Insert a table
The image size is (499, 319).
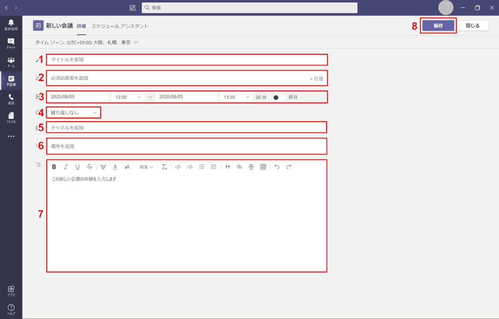click(x=263, y=167)
